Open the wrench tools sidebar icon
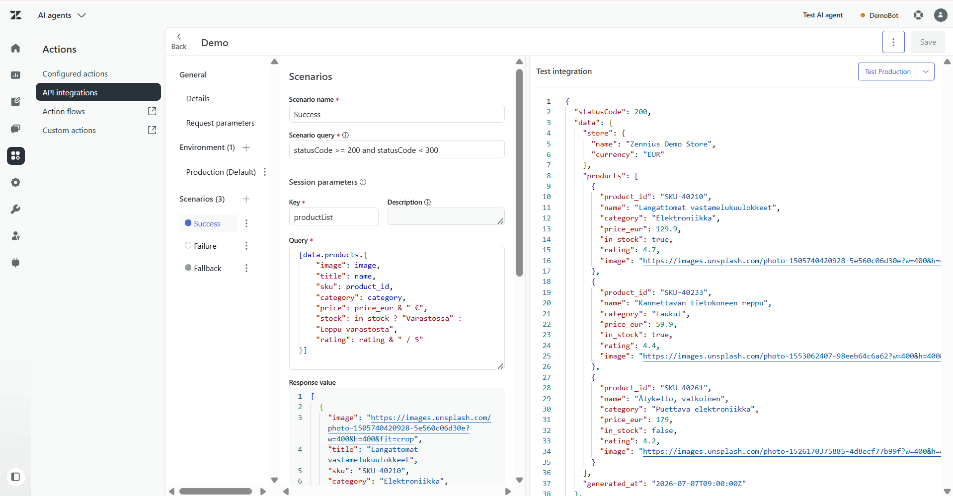This screenshot has height=496, width=953. (x=15, y=209)
